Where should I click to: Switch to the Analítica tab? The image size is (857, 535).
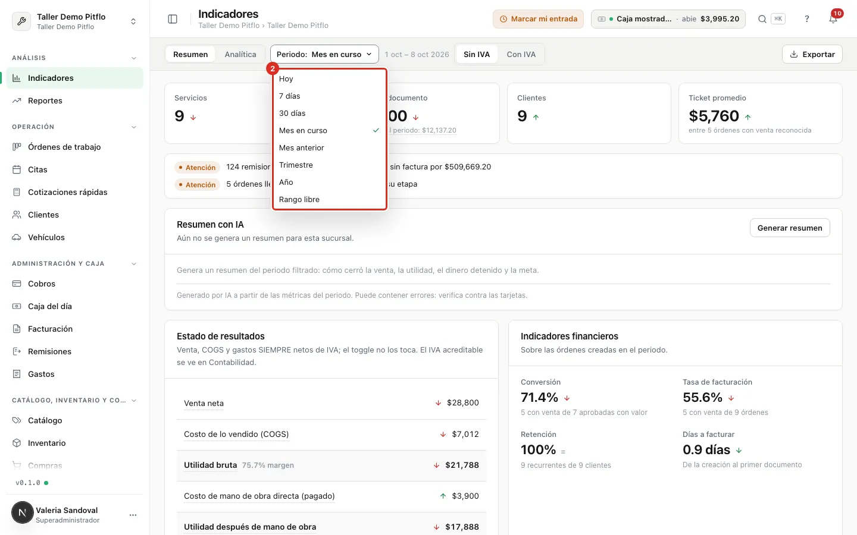(240, 54)
